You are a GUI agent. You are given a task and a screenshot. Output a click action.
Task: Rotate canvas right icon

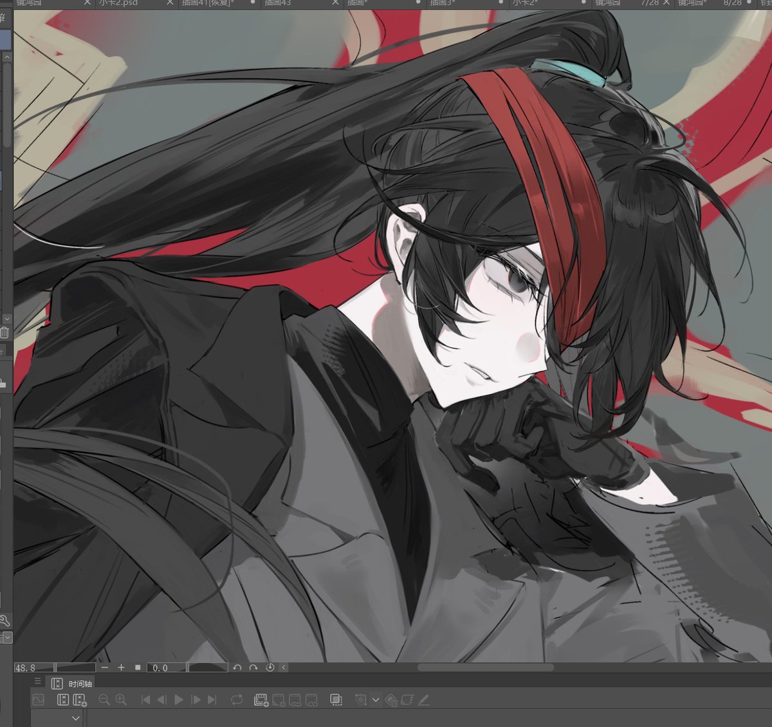click(x=253, y=668)
